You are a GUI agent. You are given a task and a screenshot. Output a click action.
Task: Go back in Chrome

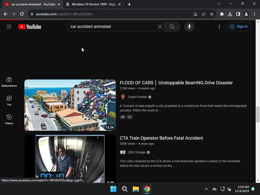6,14
